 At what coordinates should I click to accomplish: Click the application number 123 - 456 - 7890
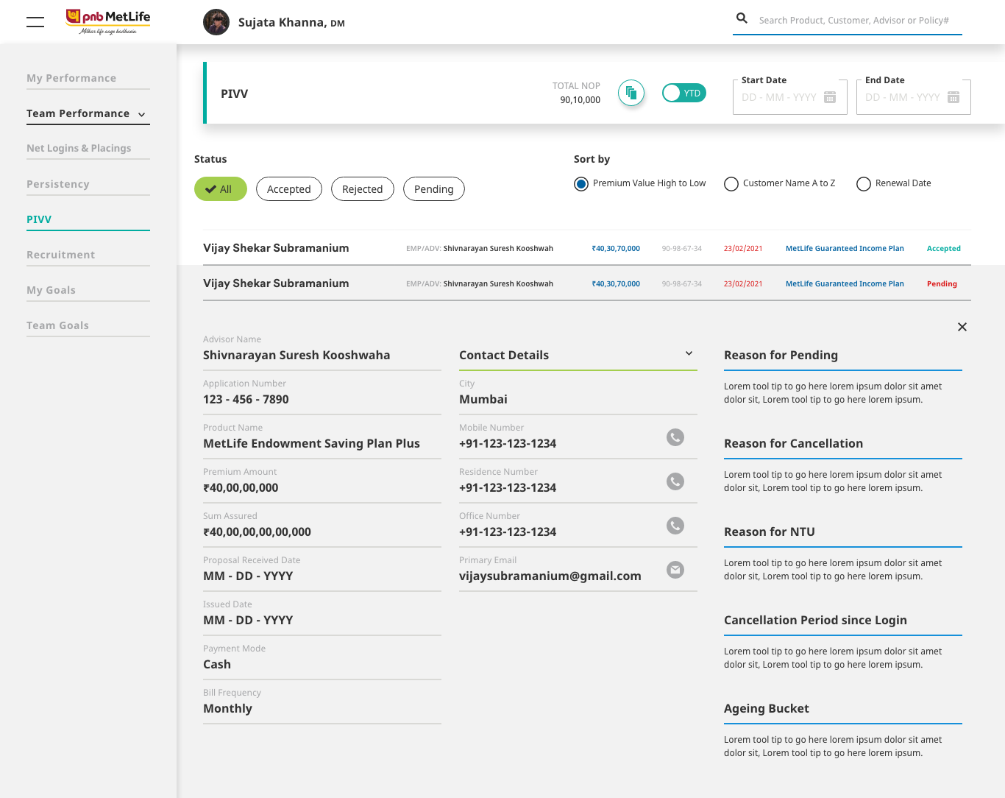(x=246, y=399)
